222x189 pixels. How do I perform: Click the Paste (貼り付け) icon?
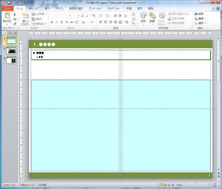point(7,16)
